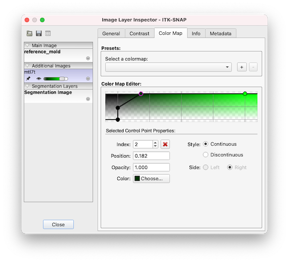Click the mtl7t opacity slider

point(56,79)
